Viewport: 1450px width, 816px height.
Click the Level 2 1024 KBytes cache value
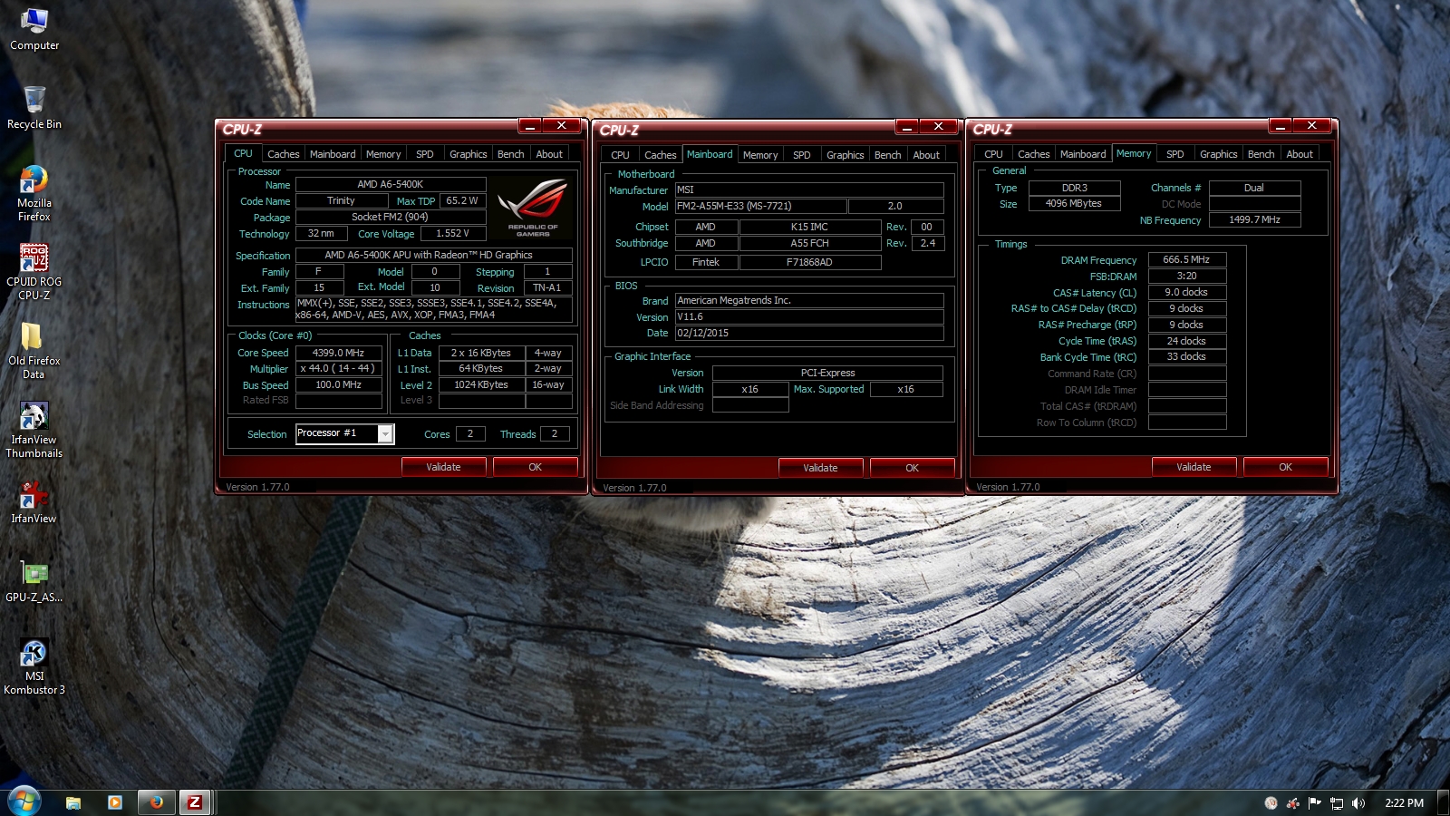(x=481, y=384)
